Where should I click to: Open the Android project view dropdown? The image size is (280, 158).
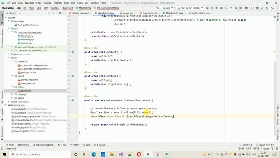(x=13, y=13)
